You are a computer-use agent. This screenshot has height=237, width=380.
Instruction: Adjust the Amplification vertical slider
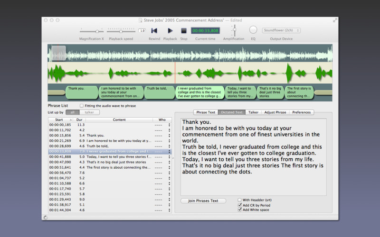tap(234, 30)
